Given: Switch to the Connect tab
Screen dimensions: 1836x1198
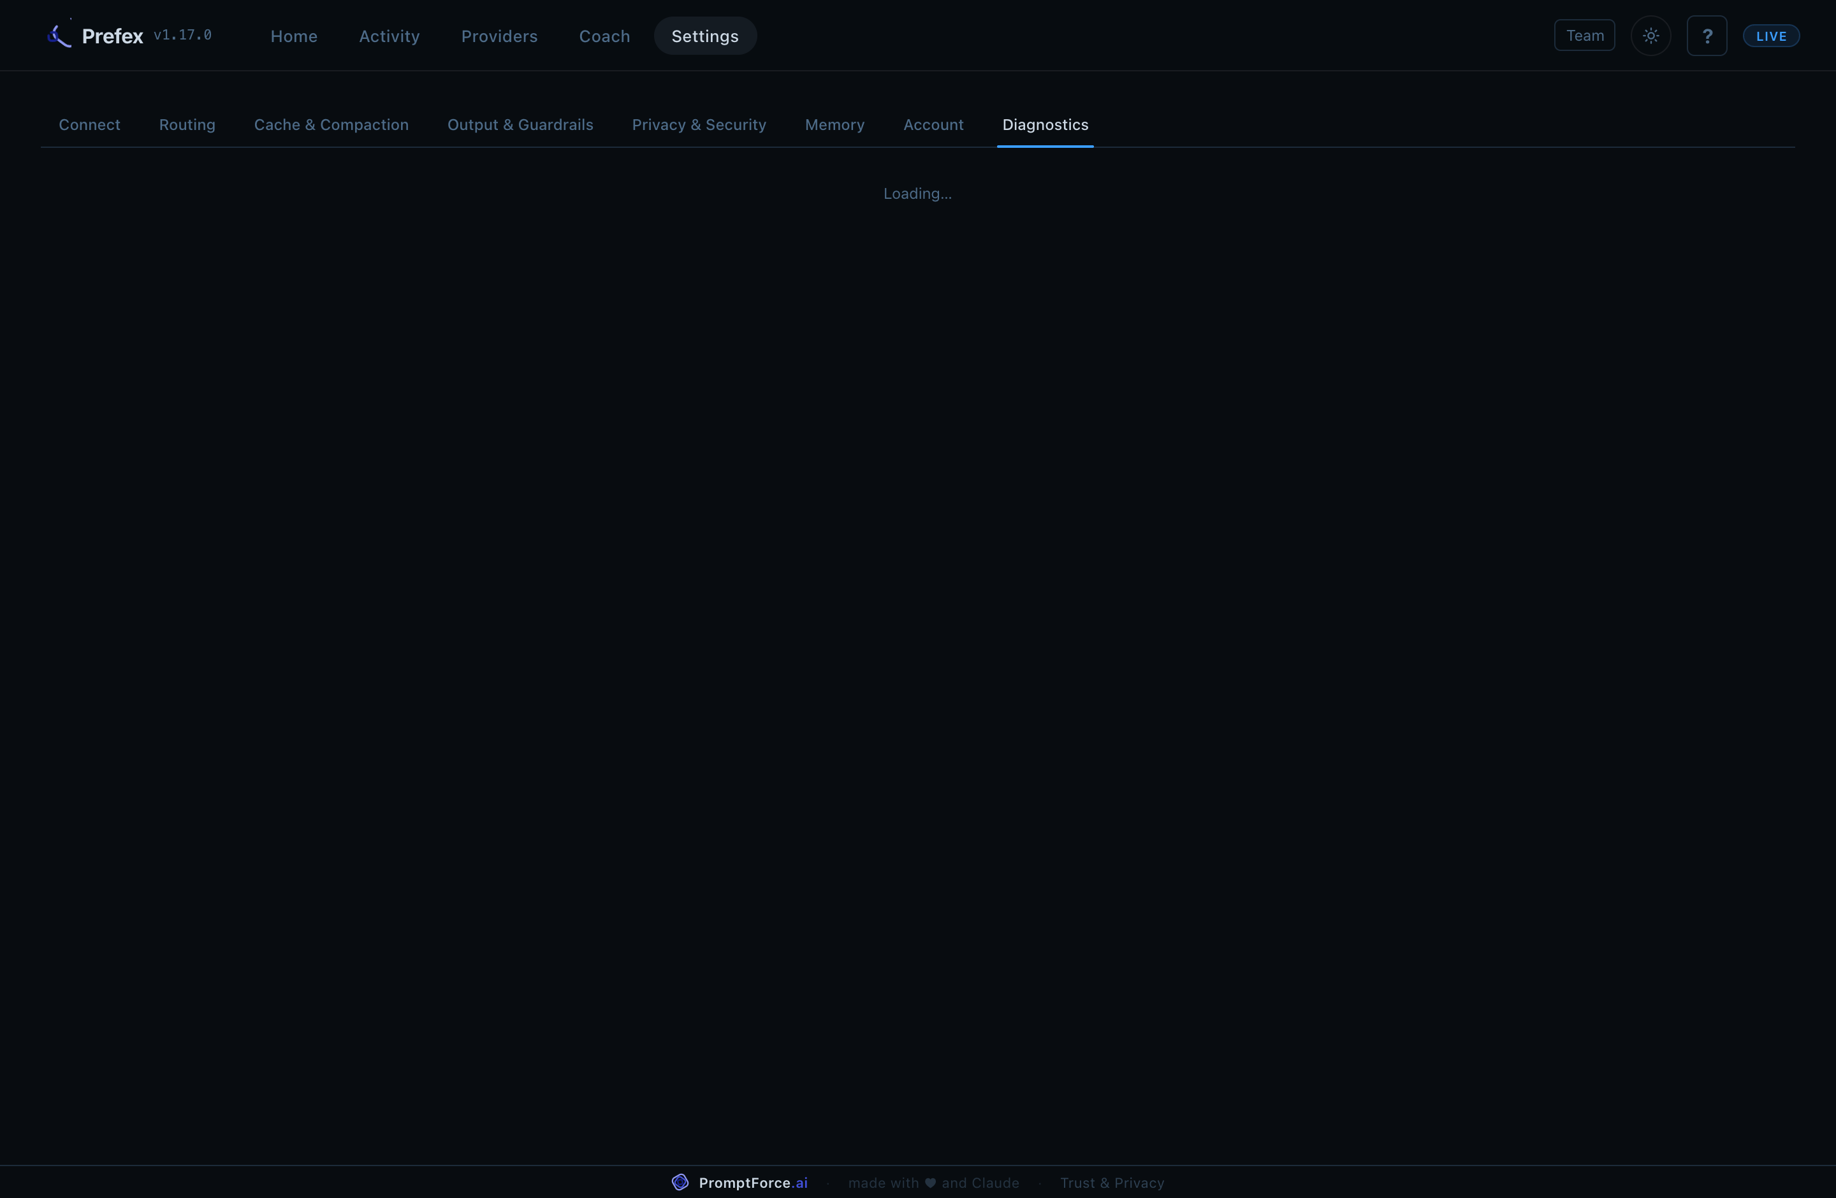Looking at the screenshot, I should 89,125.
